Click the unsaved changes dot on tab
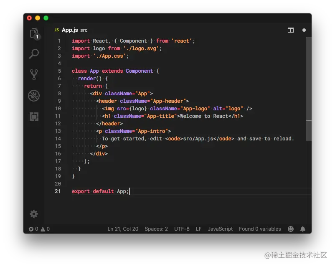The width and height of the screenshot is (335, 267). pos(304,30)
